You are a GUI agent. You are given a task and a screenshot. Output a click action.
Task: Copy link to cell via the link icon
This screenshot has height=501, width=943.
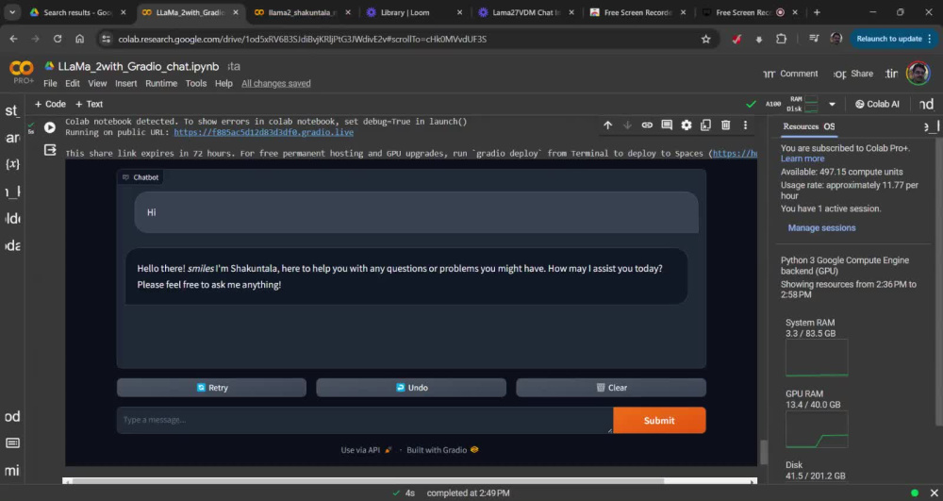tap(647, 125)
